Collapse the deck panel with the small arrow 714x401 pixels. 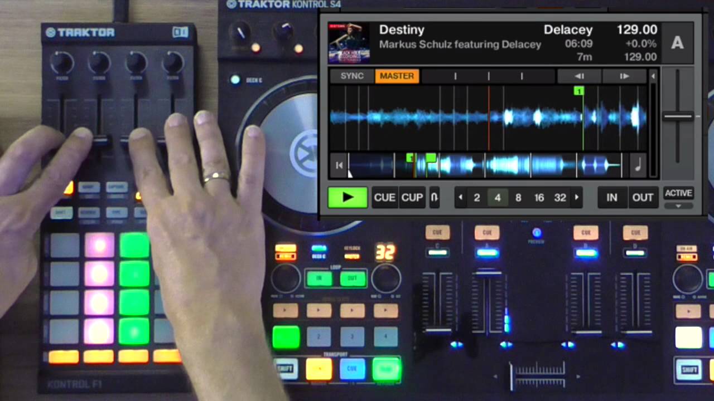tap(653, 76)
